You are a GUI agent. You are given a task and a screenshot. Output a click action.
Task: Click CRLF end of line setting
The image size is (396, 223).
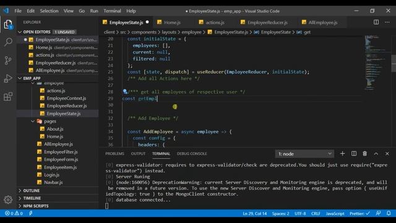[x=316, y=213]
